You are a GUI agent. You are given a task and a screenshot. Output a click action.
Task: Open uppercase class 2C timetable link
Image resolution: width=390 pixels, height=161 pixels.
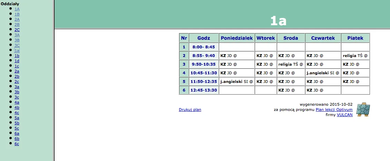pos(17,30)
